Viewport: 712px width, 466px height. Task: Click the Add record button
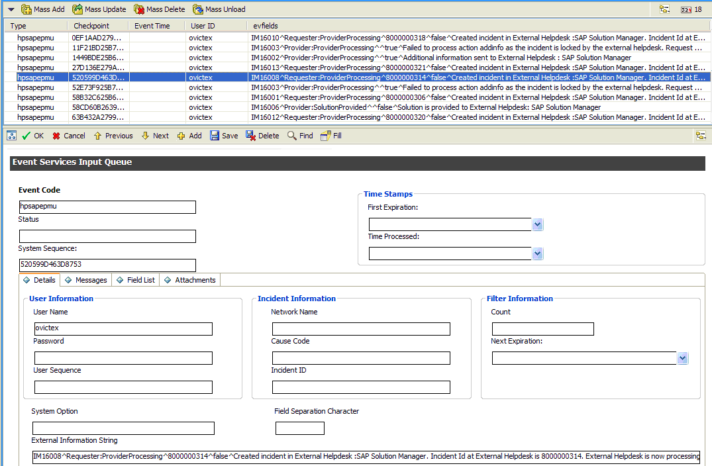pyautogui.click(x=189, y=136)
